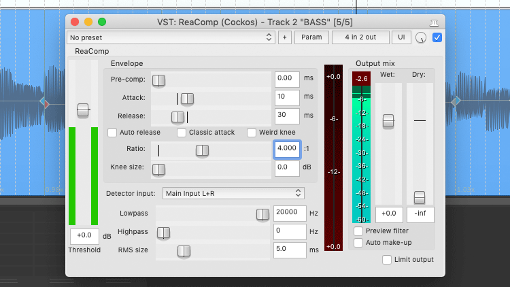Click the Threshold vertical fader handle

[83, 110]
